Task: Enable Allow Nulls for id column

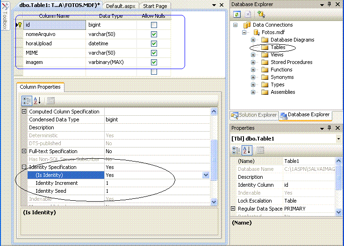Action: (154, 25)
